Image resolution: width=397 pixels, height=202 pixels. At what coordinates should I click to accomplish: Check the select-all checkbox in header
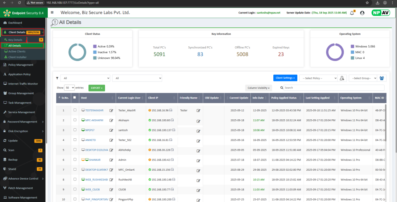click(75, 98)
